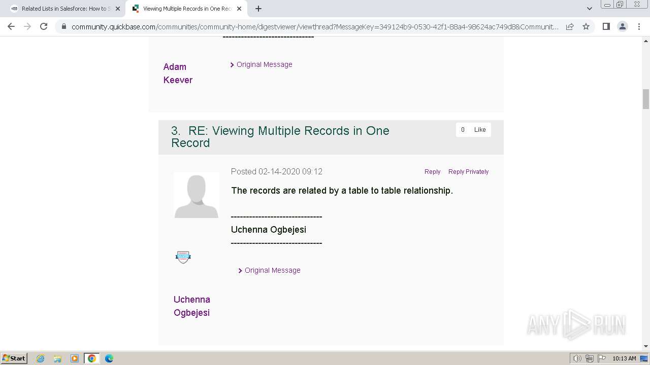Bookmark this tab with the star icon
Viewport: 650px width, 365px height.
(586, 26)
